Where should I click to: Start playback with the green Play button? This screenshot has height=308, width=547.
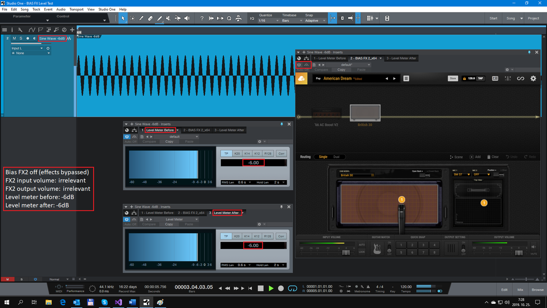(x=271, y=289)
